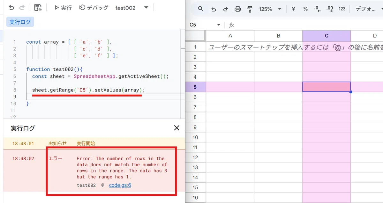Image resolution: width=383 pixels, height=203 pixels.
Task: Open the 125% zoom dropdown
Action: 270,9
